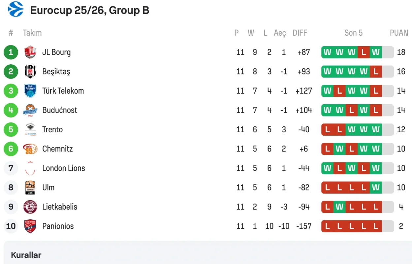This screenshot has width=412, height=264.
Task: Click the Trento team logo
Action: (x=30, y=129)
